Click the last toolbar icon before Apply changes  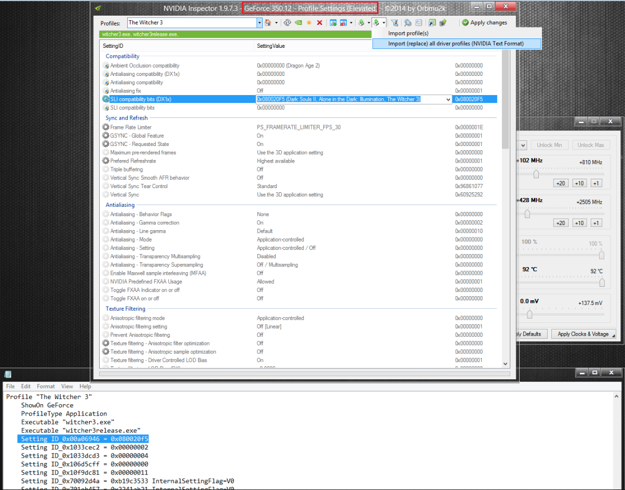(443, 23)
